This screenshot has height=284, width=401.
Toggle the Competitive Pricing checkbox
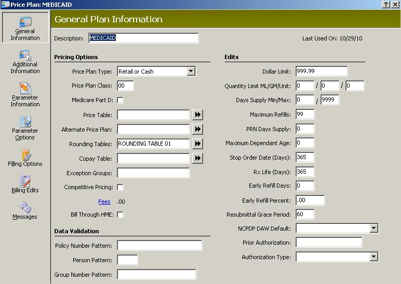coord(120,187)
